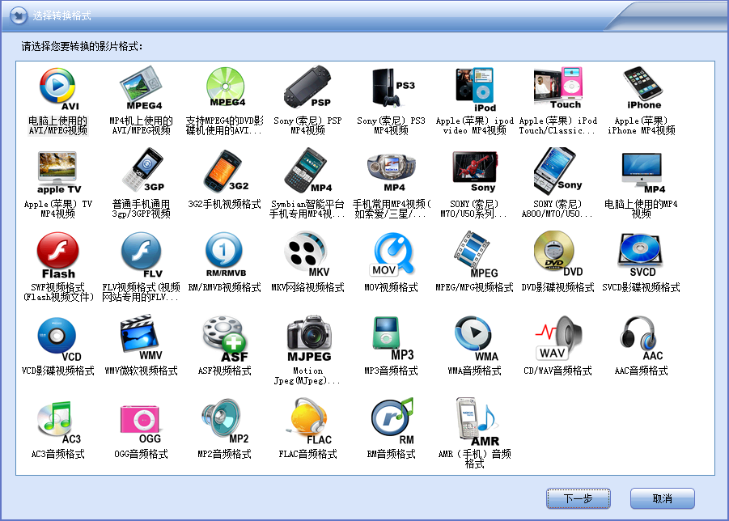Select the MP3 audio player icon
The height and width of the screenshot is (521, 729).
click(x=392, y=338)
